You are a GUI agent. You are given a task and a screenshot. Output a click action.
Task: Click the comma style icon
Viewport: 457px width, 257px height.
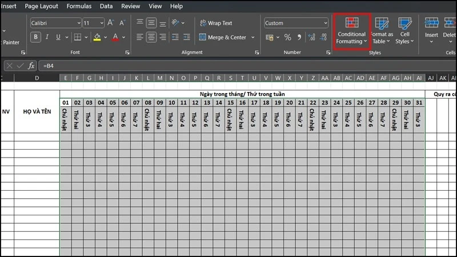(299, 37)
